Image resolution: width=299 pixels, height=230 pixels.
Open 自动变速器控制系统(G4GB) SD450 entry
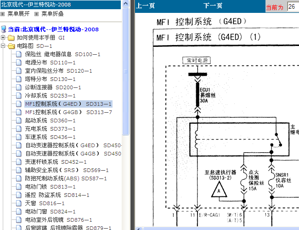point(73,154)
